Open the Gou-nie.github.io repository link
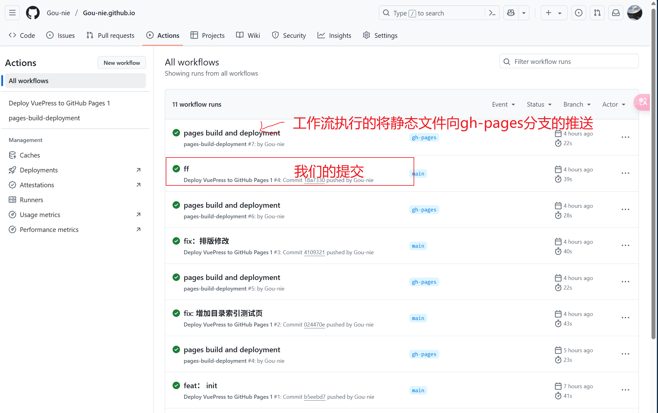Image resolution: width=658 pixels, height=413 pixels. (x=109, y=13)
